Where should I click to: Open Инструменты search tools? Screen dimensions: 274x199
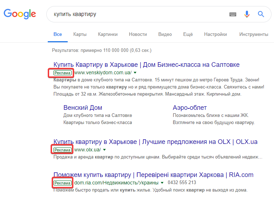point(254,34)
